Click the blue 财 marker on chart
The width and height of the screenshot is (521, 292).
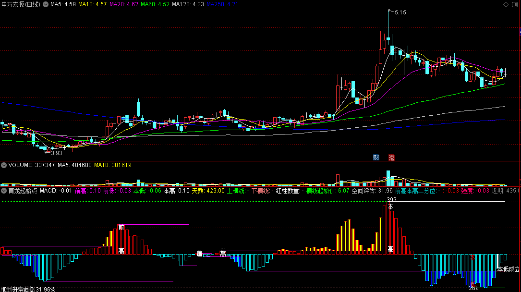click(x=376, y=158)
